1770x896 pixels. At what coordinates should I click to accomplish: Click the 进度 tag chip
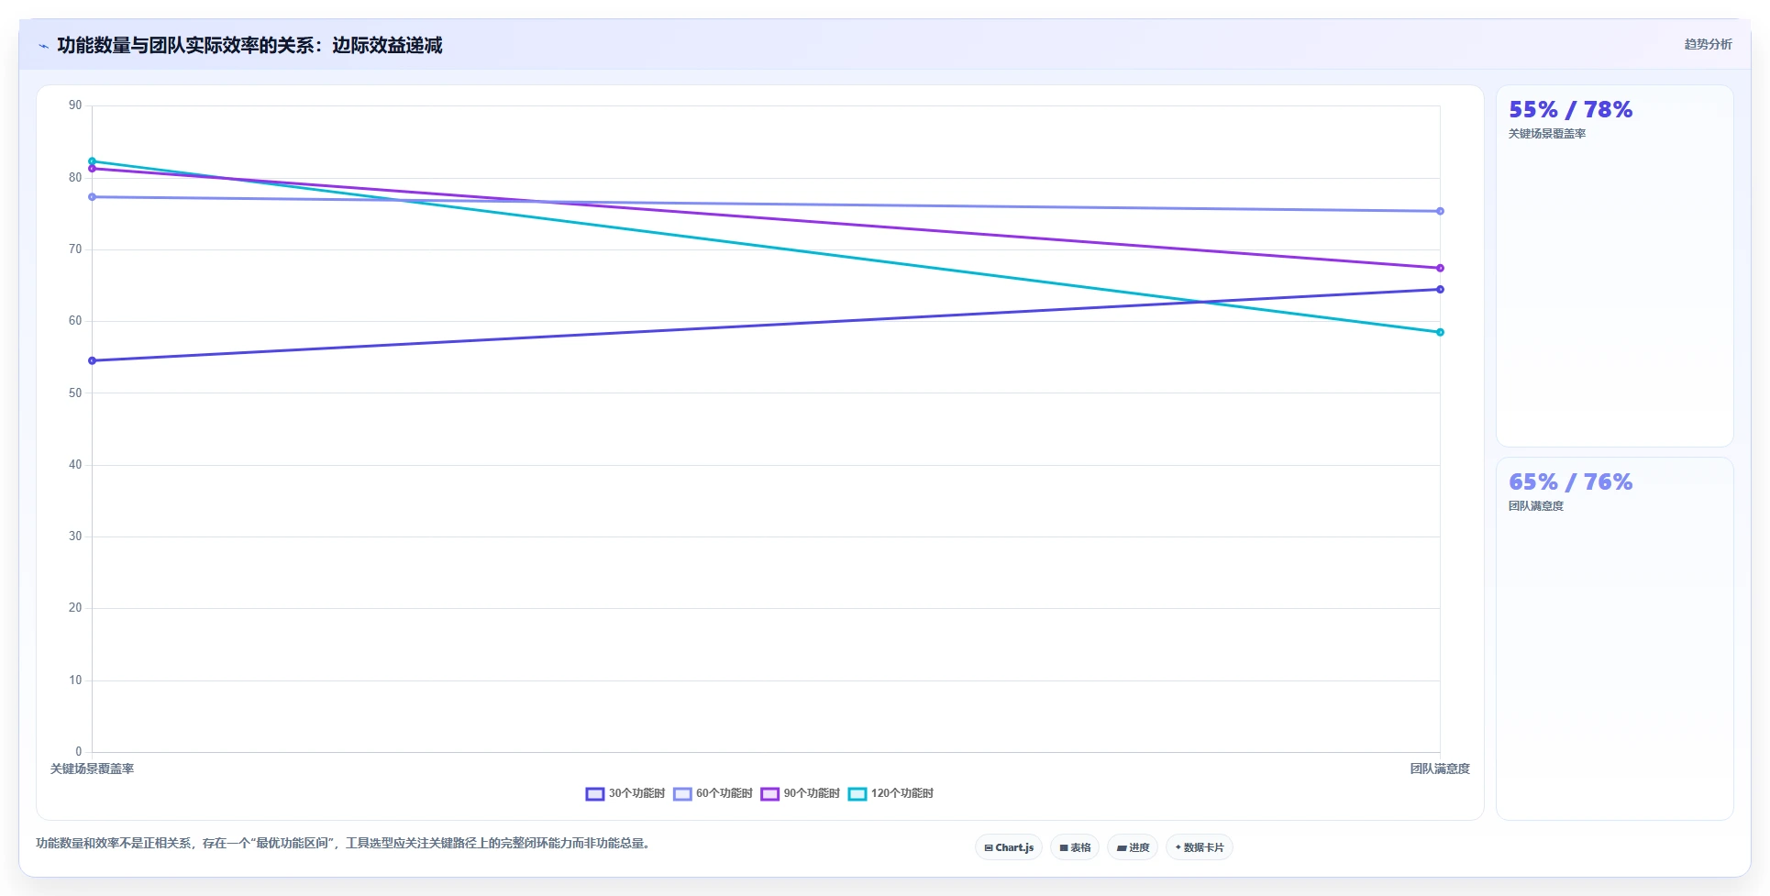(1133, 847)
